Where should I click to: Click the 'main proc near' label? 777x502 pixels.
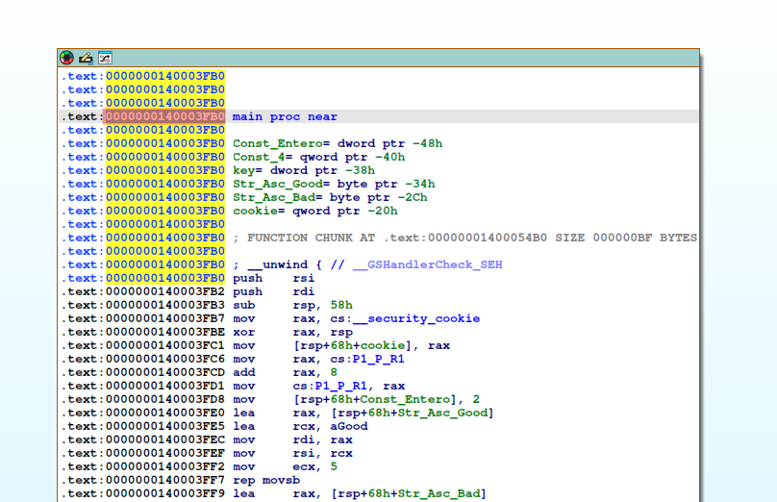point(285,116)
